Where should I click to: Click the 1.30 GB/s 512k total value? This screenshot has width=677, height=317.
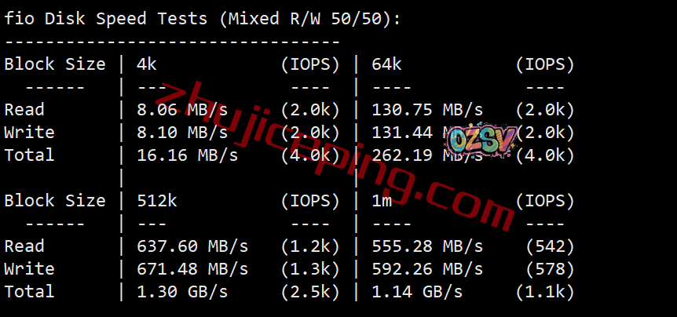click(182, 292)
